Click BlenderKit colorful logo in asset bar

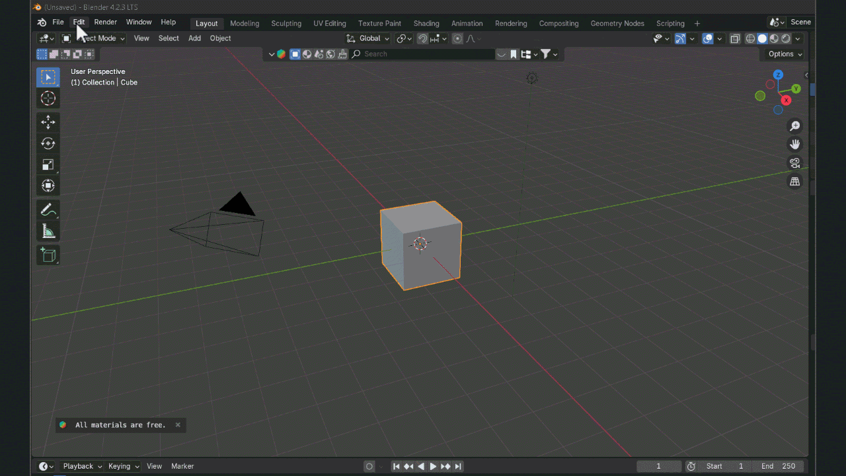(x=282, y=54)
